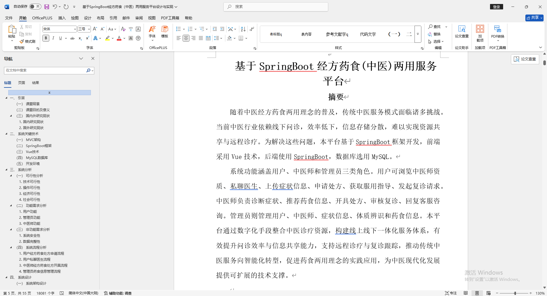Click the Sort icon in paragraph group
This screenshot has width=547, height=296.
click(x=243, y=29)
